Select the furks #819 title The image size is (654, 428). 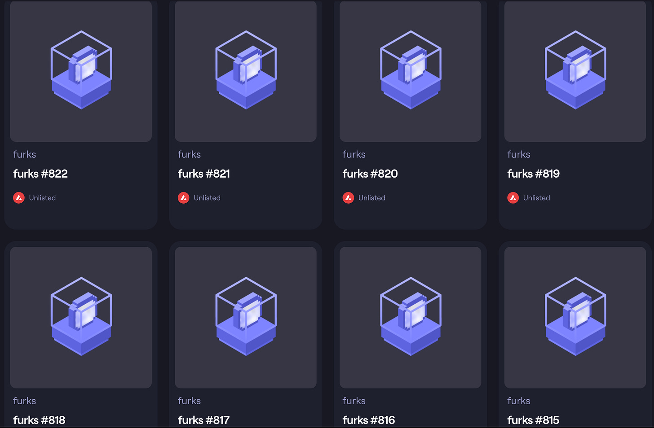(x=534, y=174)
